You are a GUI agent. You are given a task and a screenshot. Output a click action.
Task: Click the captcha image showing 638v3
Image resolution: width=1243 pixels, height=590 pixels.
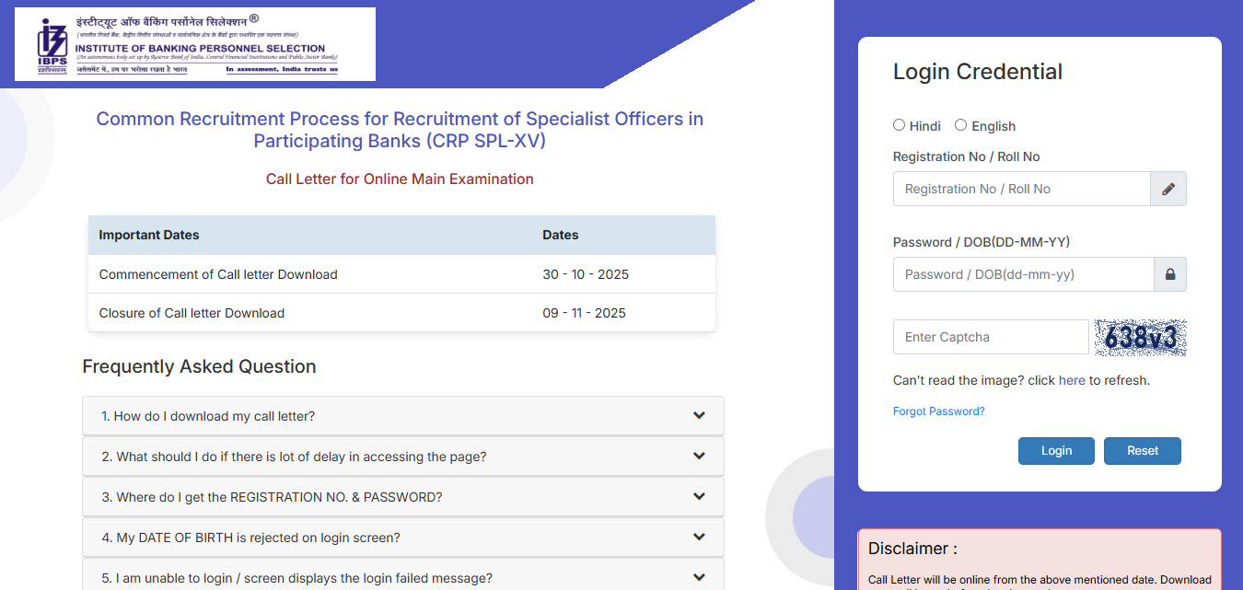pos(1140,337)
